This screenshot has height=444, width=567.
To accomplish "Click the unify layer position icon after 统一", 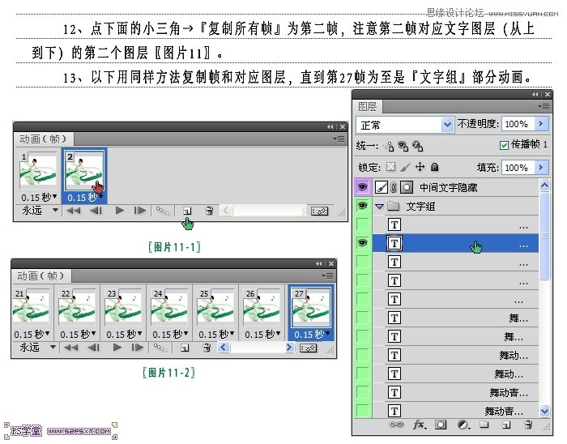I will coord(389,146).
